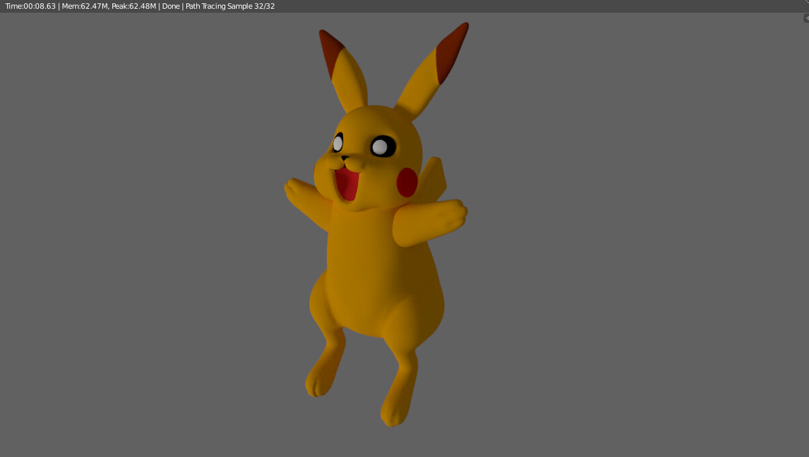The image size is (809, 457).
Task: Click the Done render status label
Action: [x=170, y=6]
